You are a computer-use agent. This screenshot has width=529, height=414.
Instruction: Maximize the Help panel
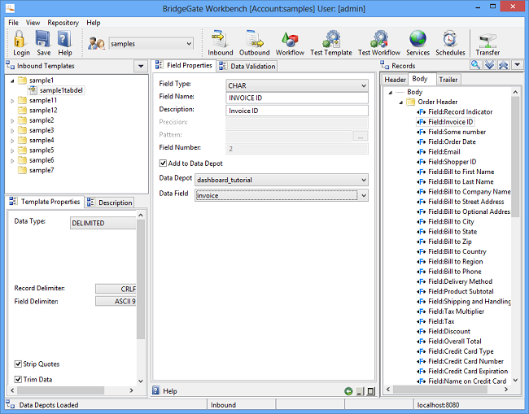tap(371, 392)
